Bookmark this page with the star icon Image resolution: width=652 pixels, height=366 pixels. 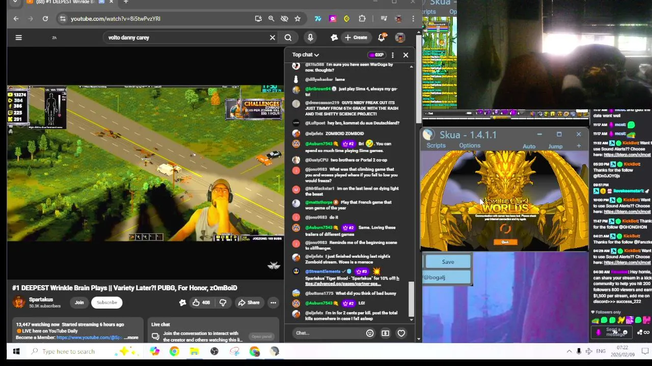tap(297, 19)
